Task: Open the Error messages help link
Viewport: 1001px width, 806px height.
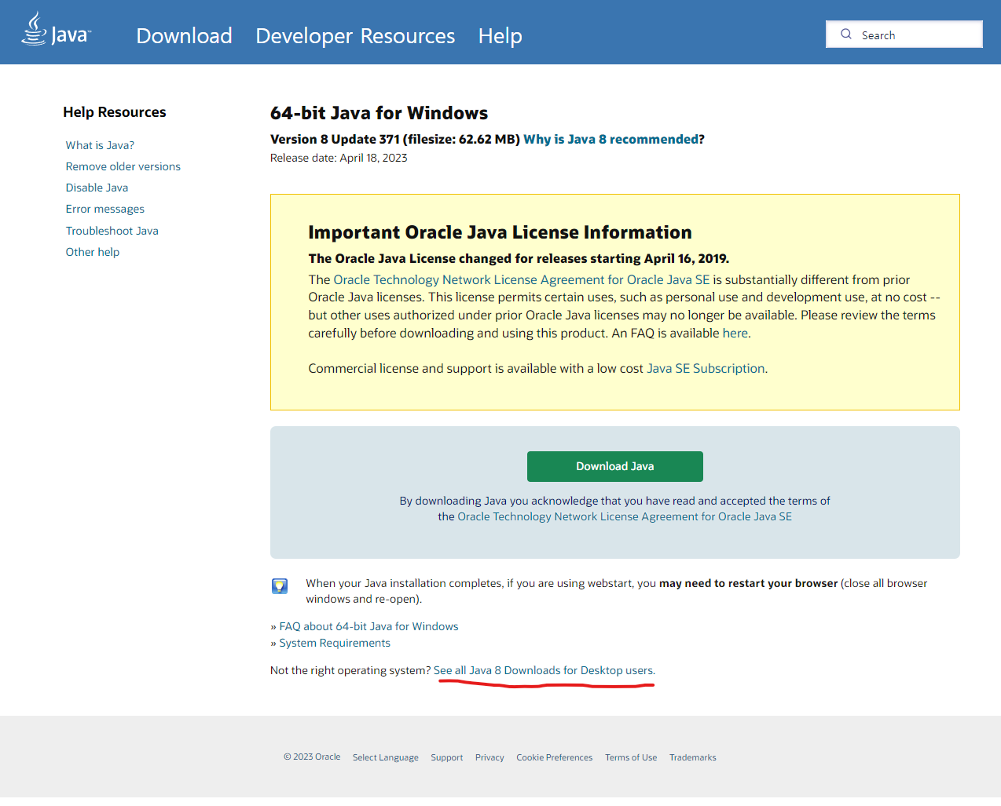Action: pos(105,209)
